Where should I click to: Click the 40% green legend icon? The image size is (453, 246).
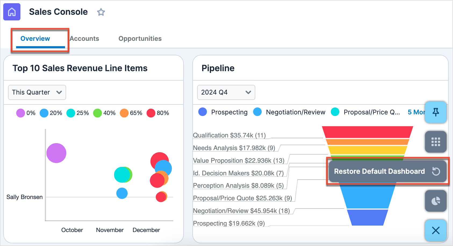(x=97, y=113)
